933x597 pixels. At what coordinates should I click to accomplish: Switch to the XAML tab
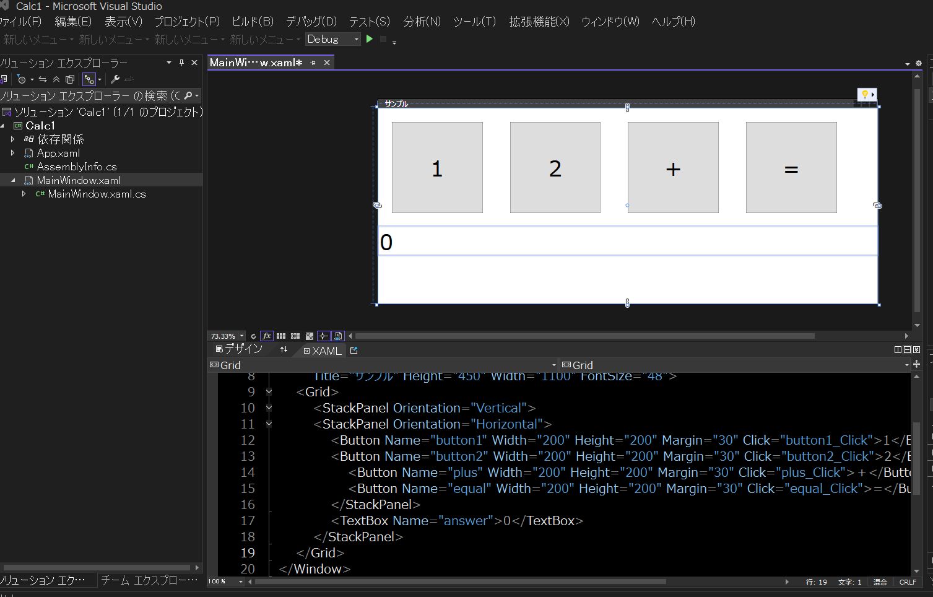click(322, 351)
